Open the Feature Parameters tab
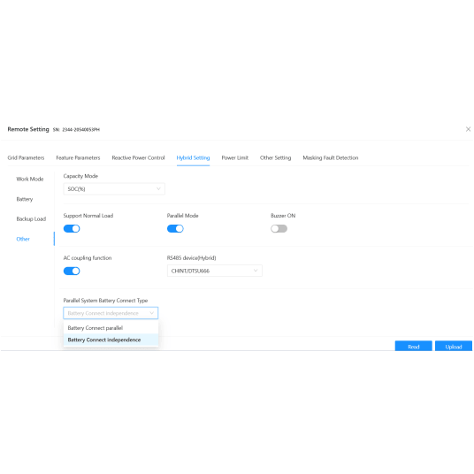 click(78, 157)
